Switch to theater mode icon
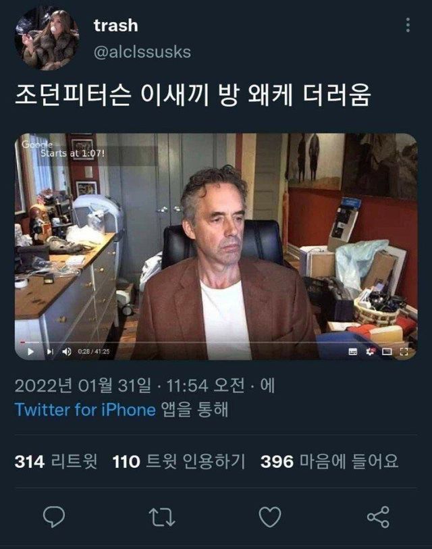Screen dimensions: 432x549 [x=387, y=352]
